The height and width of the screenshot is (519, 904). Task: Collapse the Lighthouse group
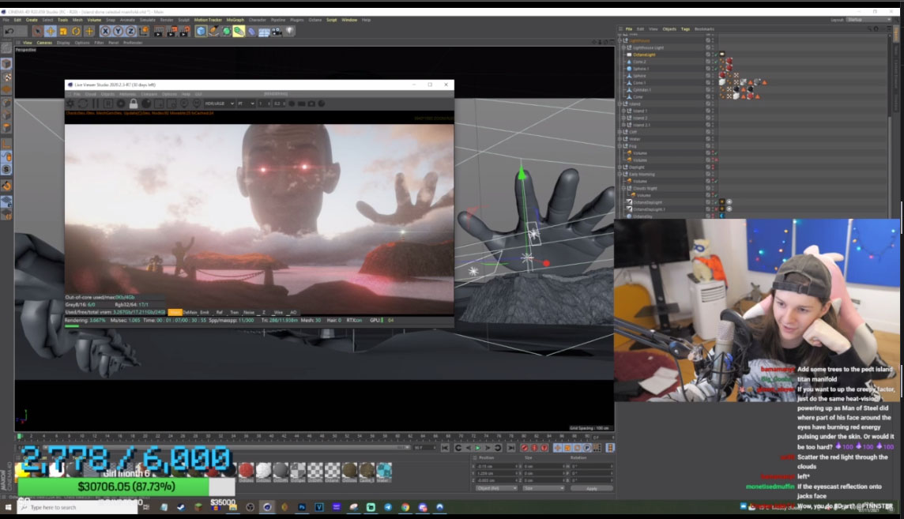click(620, 40)
